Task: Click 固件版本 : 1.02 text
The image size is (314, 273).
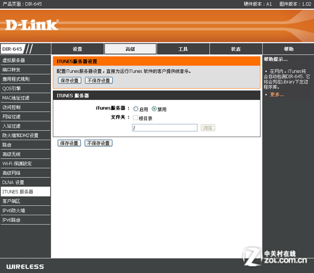Action: click(x=295, y=4)
